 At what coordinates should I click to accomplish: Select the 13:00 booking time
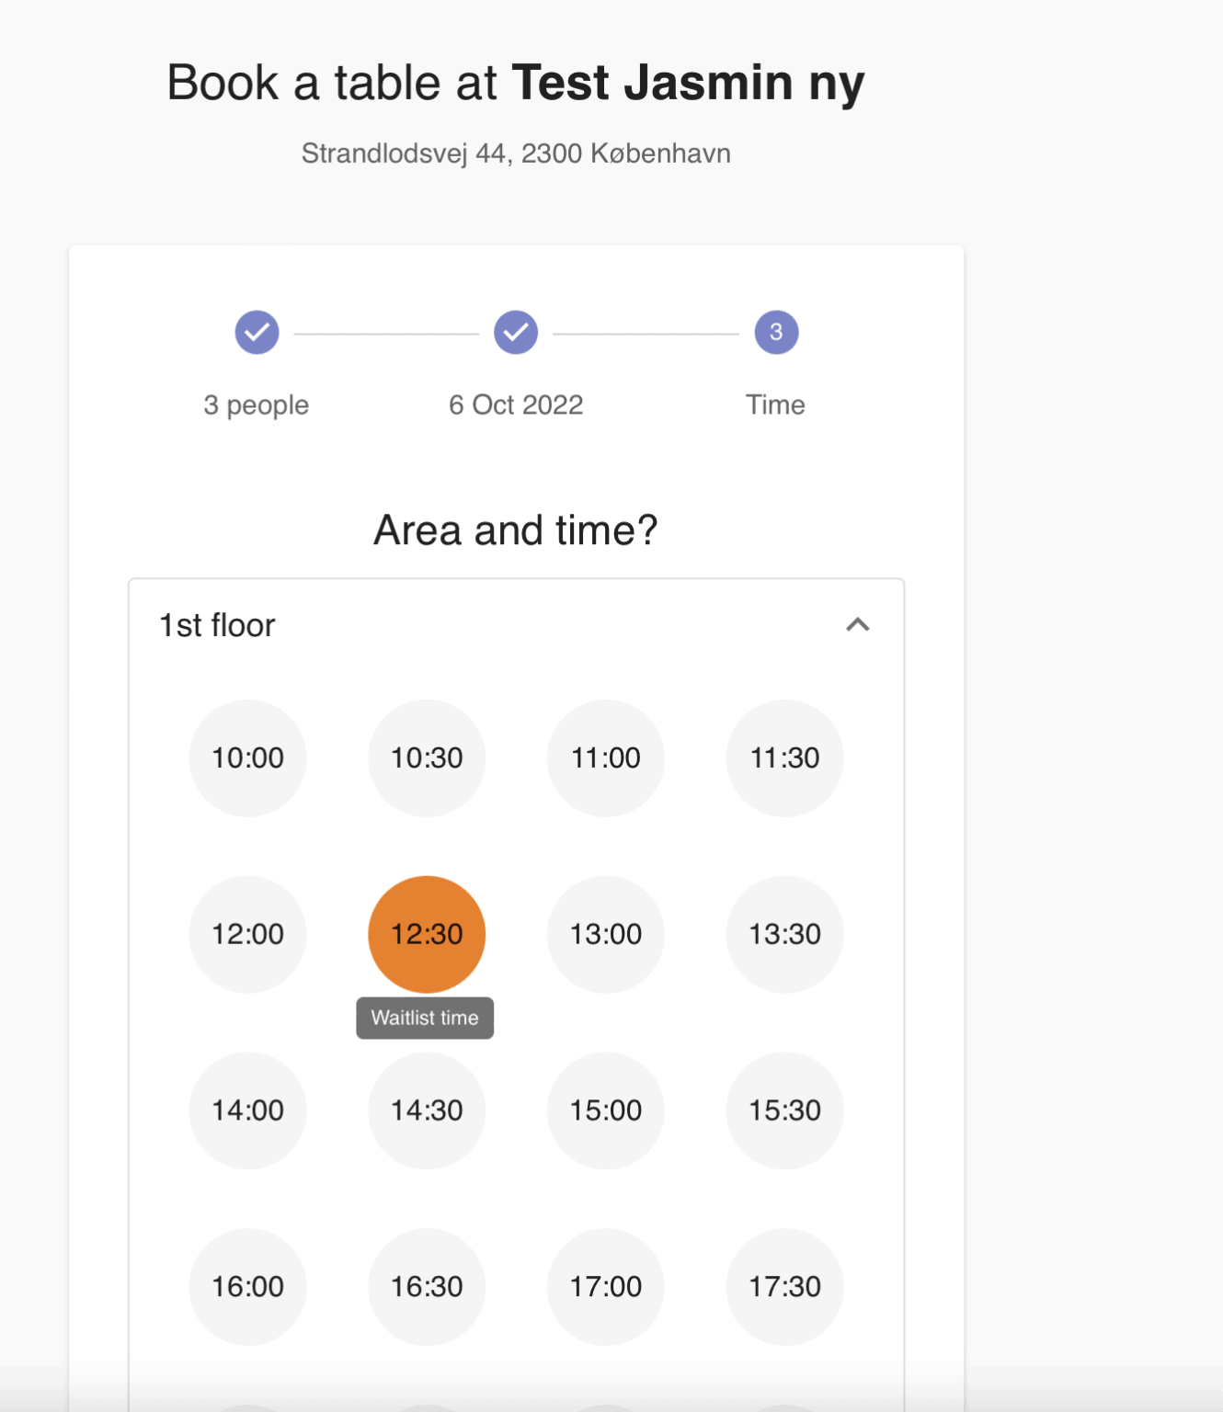(605, 933)
